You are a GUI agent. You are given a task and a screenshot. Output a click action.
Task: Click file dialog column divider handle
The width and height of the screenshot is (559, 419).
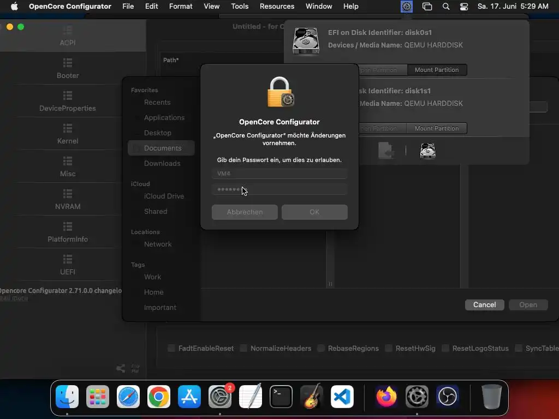(x=330, y=284)
